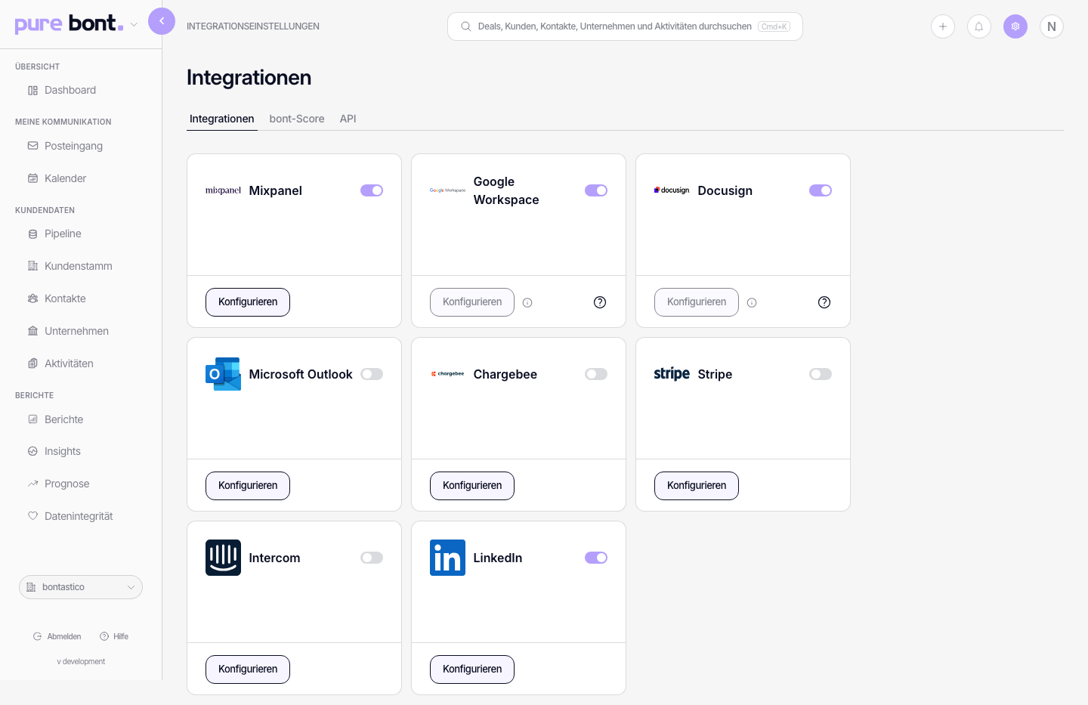Click the Prognose trend icon

(x=32, y=484)
